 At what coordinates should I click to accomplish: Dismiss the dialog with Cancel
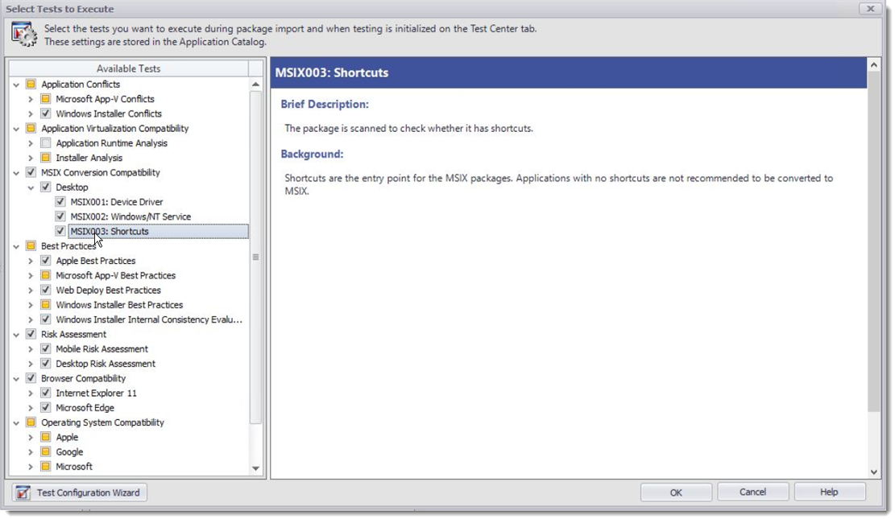pyautogui.click(x=752, y=492)
